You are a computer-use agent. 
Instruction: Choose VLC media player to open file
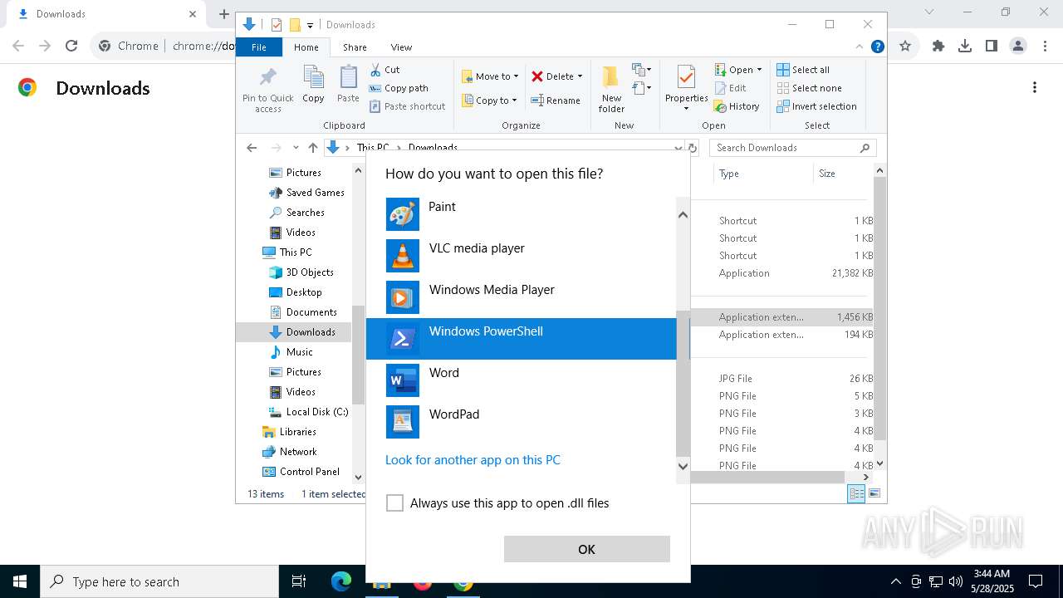522,256
